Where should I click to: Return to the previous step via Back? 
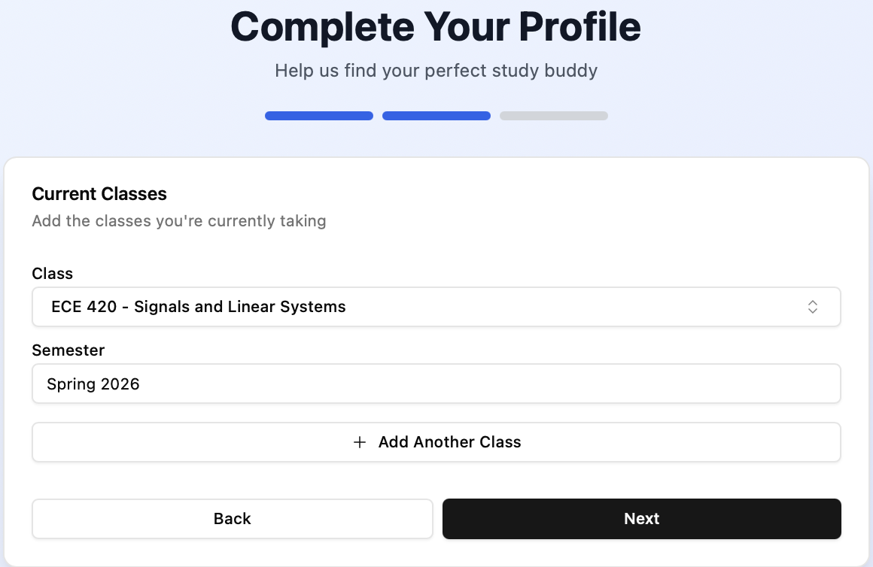(233, 518)
